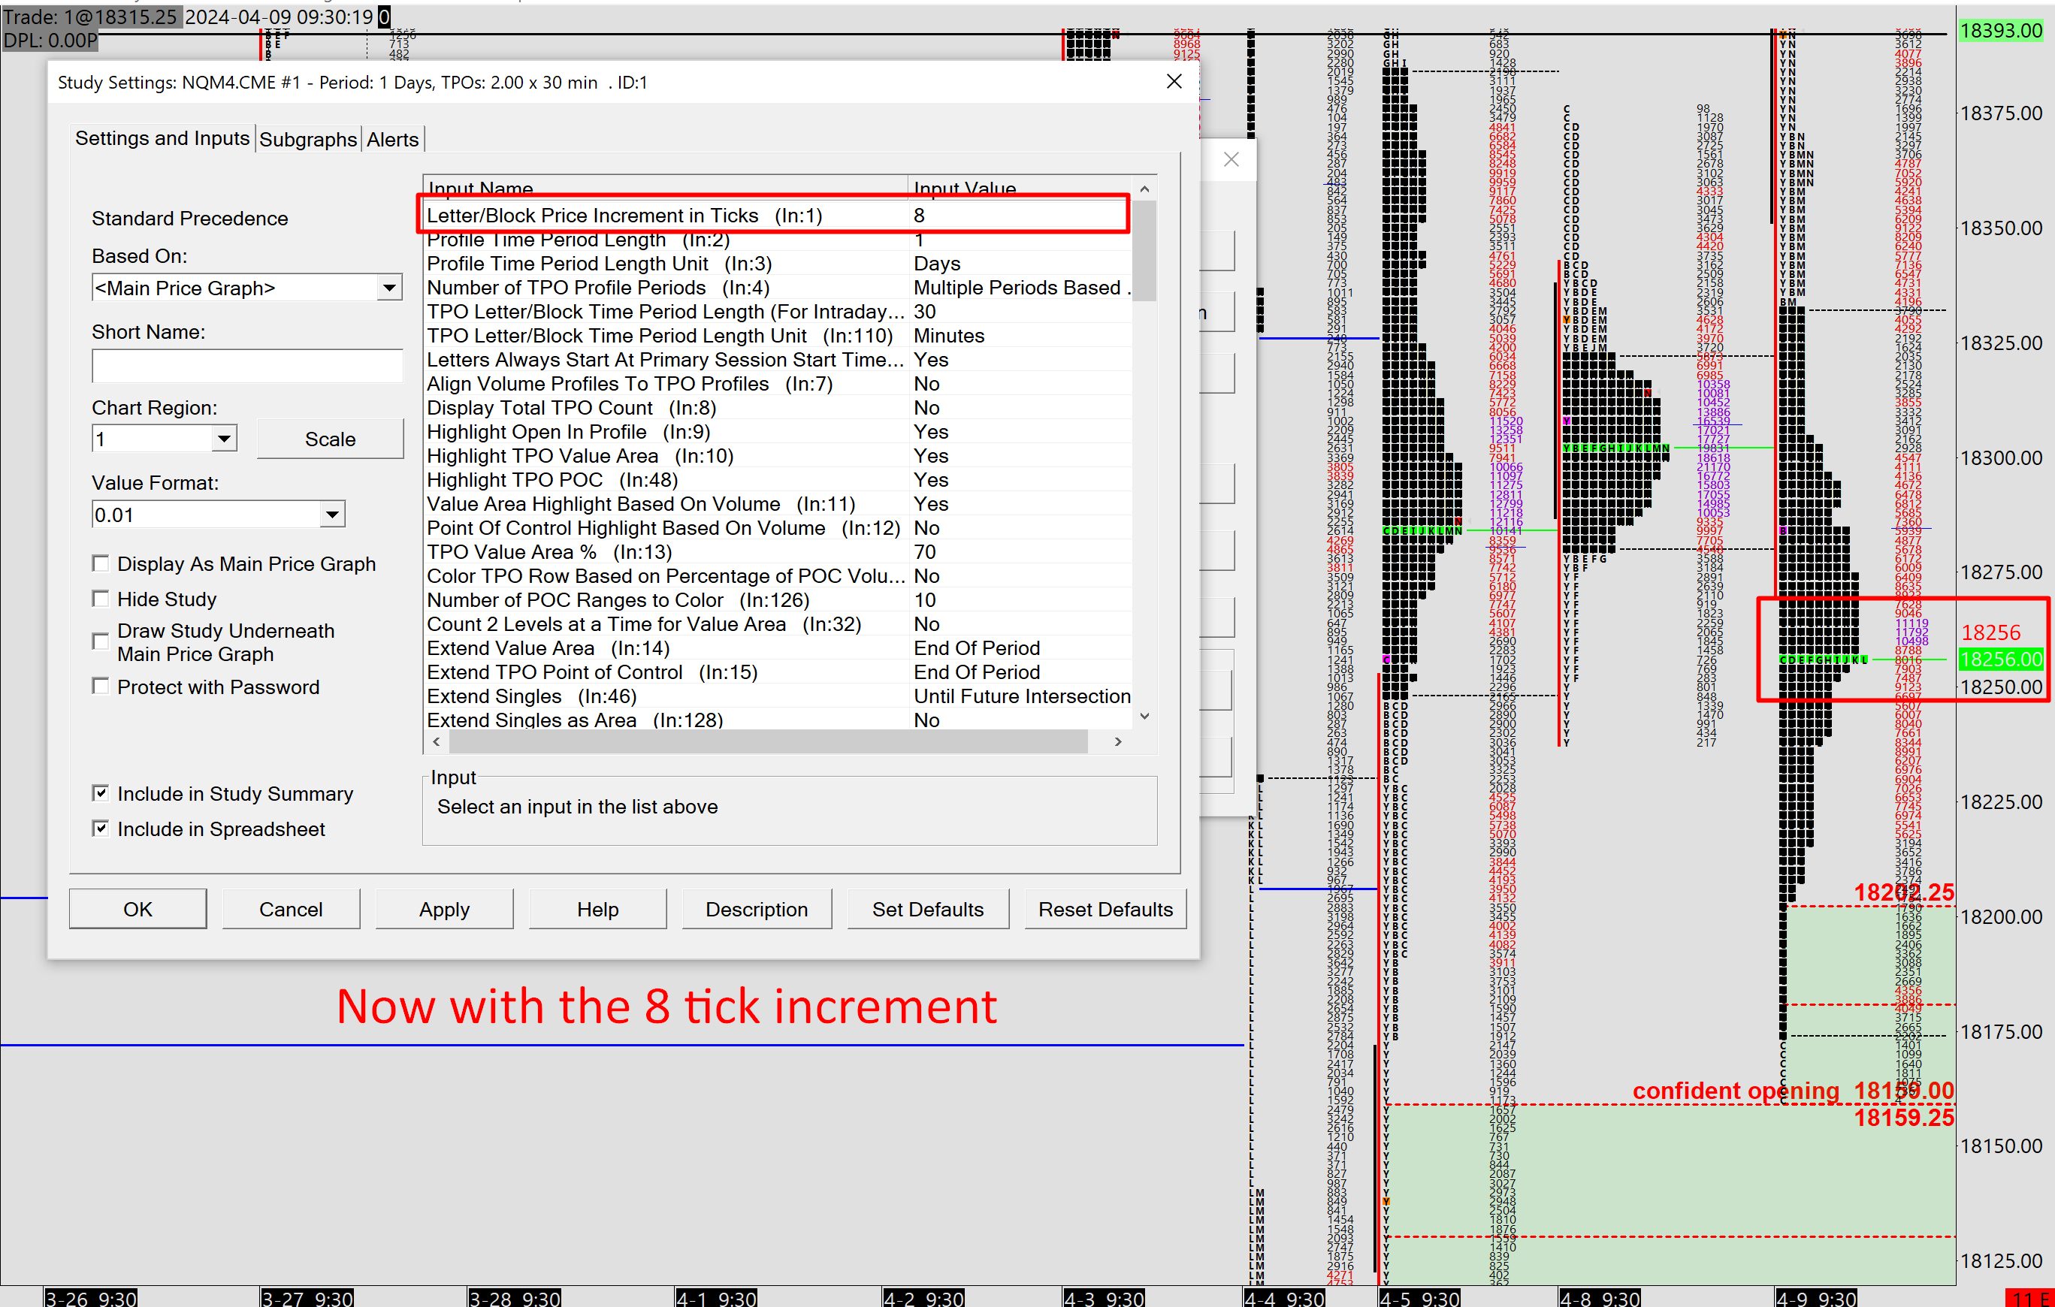The height and width of the screenshot is (1307, 2055).
Task: Expand the Chart Region dropdown
Action: tap(224, 439)
